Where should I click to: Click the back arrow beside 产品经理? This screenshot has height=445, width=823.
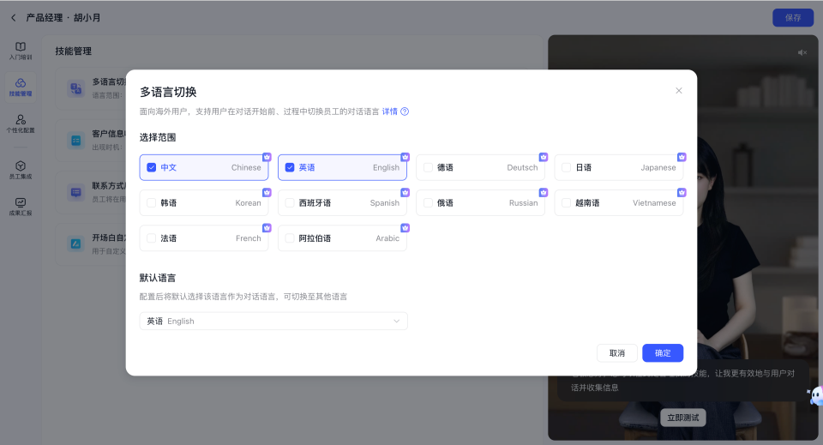coord(13,17)
